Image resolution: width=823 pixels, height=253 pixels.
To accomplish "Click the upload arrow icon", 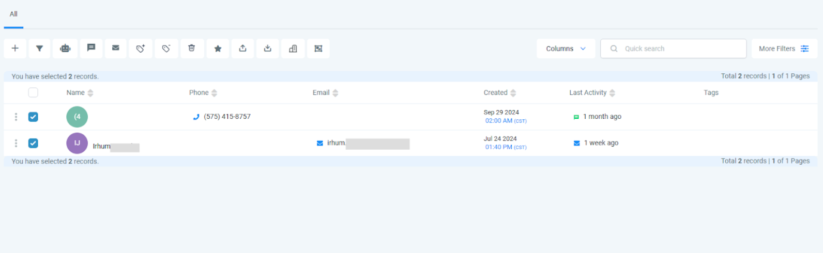I will pos(242,49).
